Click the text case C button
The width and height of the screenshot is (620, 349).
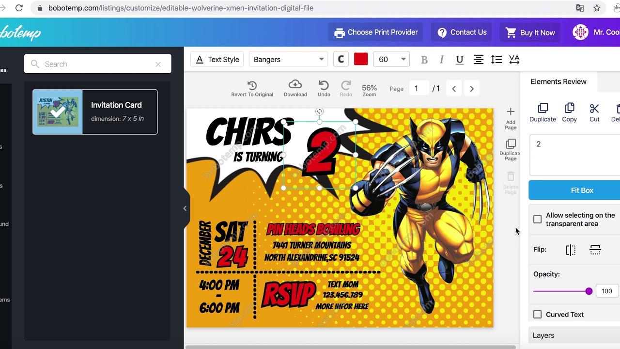click(341, 59)
